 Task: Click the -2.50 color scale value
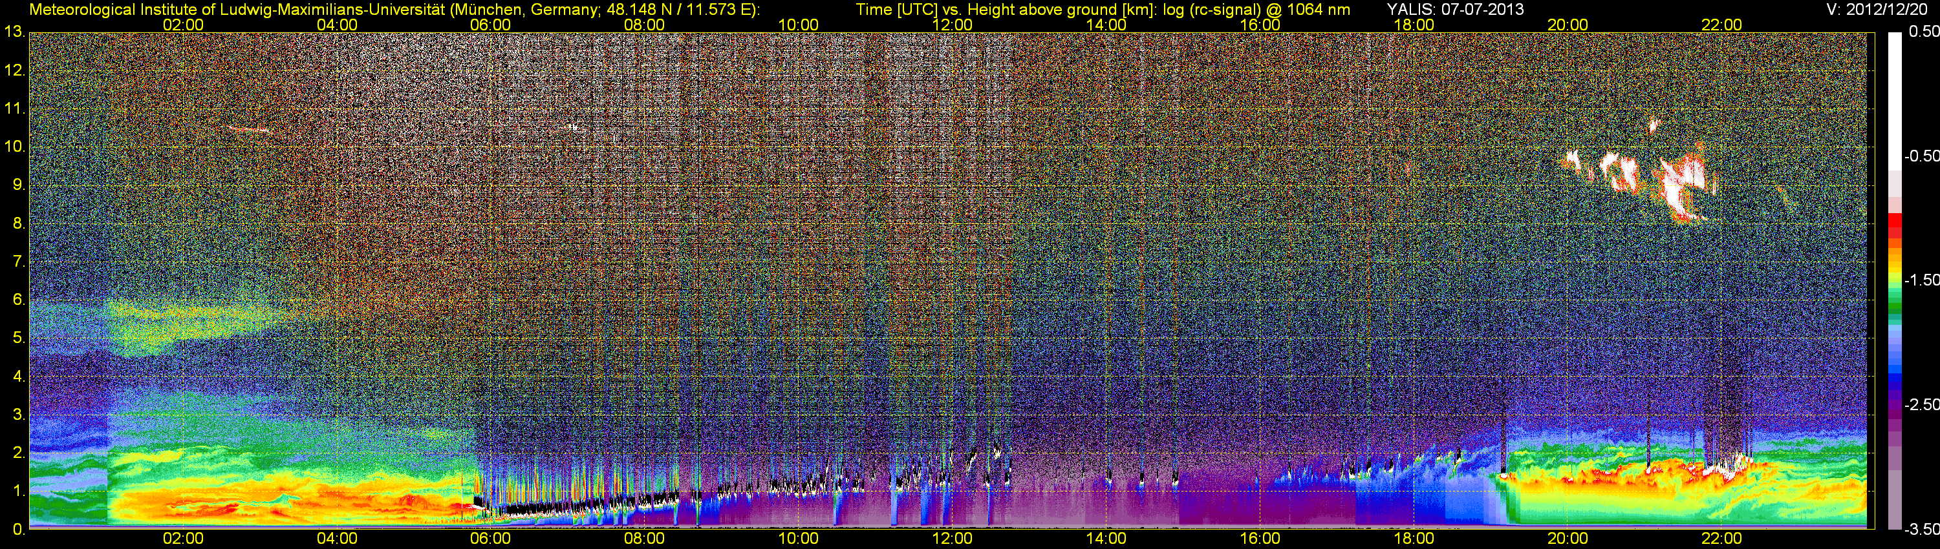pyautogui.click(x=1921, y=404)
